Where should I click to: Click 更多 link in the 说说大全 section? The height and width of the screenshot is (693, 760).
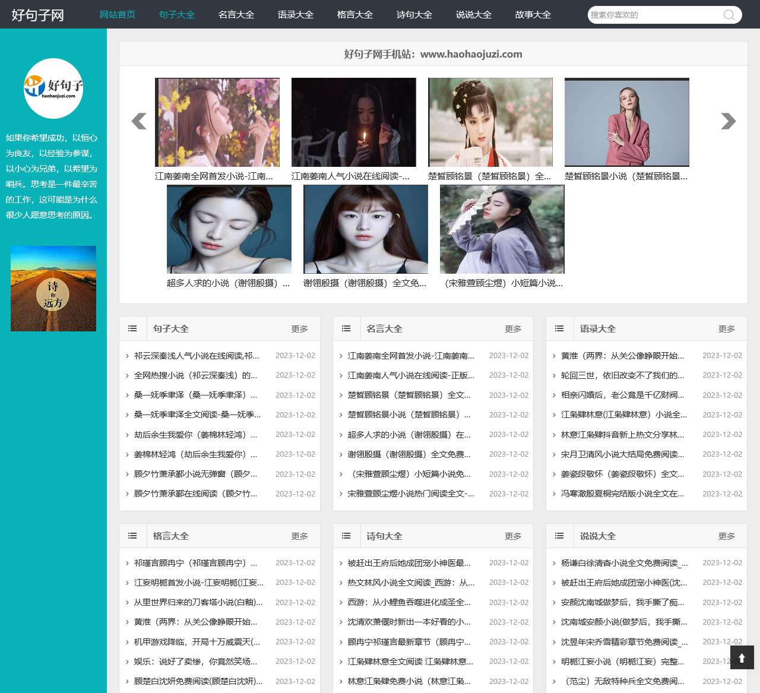coord(727,535)
